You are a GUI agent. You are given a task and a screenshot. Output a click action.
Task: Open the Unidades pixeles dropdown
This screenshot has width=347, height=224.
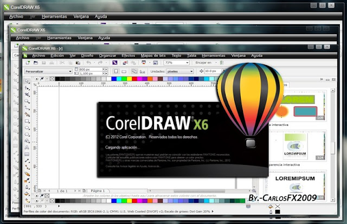[x=191, y=72]
